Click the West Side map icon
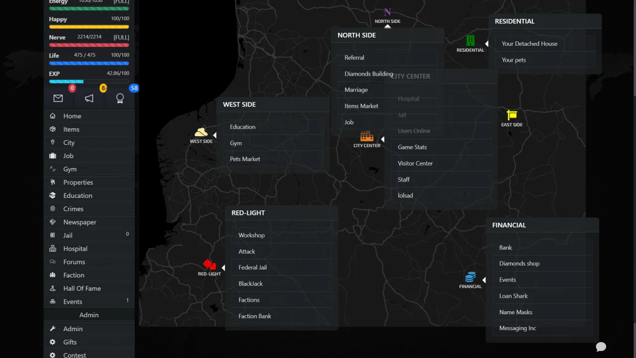This screenshot has height=358, width=636. (201, 132)
